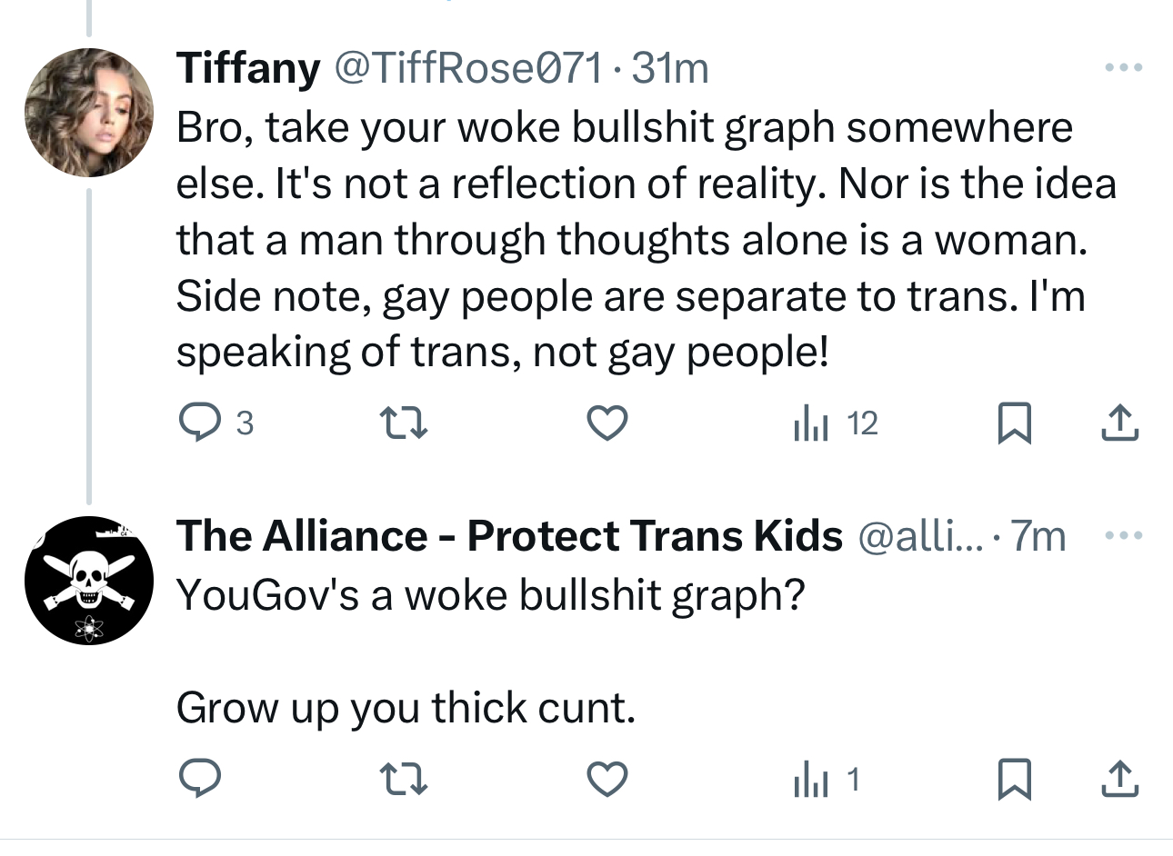
Task: Bookmark Tiffany's tweet
Action: point(1015,423)
